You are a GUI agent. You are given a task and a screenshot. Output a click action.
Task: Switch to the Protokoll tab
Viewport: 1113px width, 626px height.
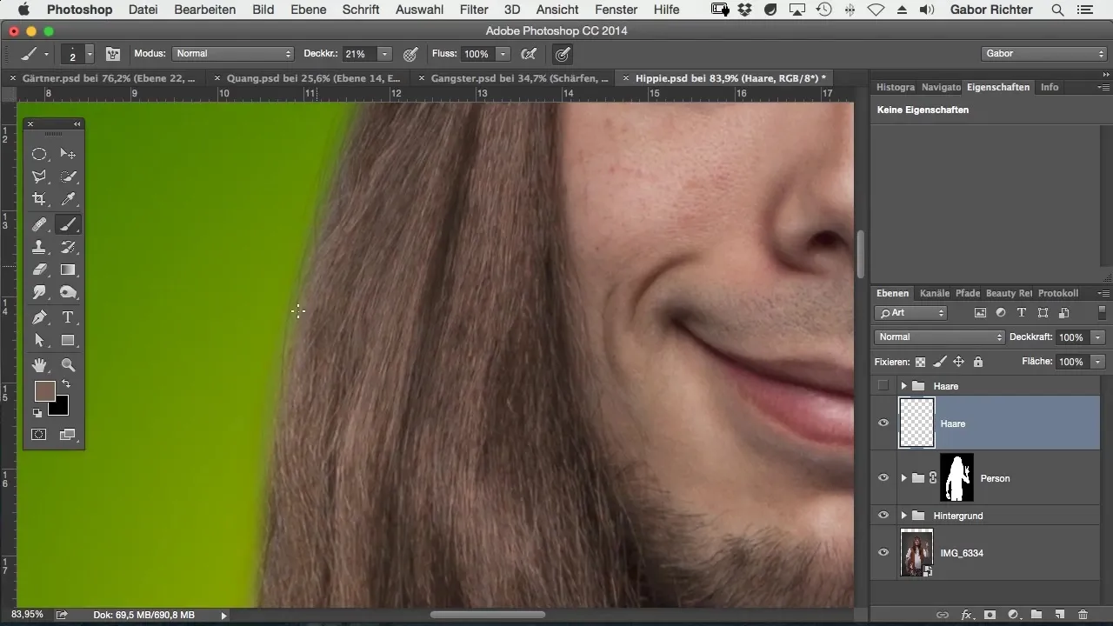(1057, 293)
